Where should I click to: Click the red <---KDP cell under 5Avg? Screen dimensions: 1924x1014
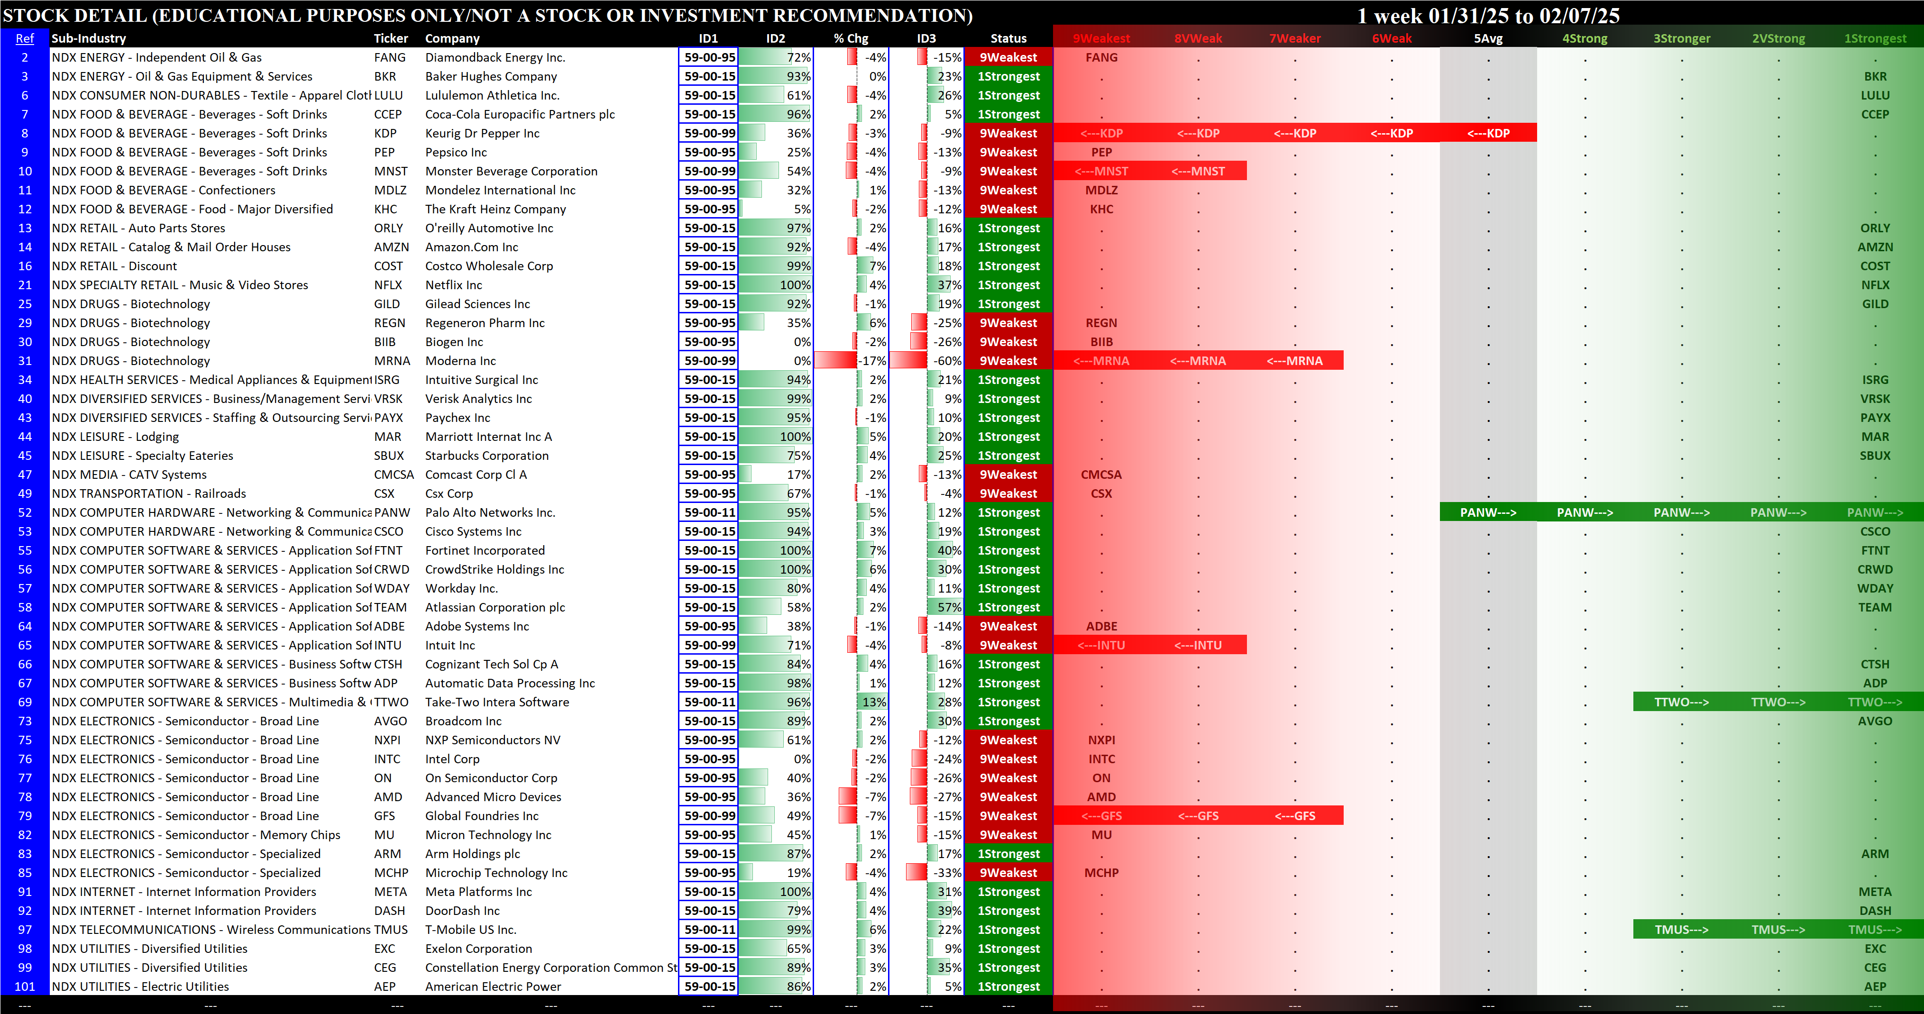point(1488,133)
